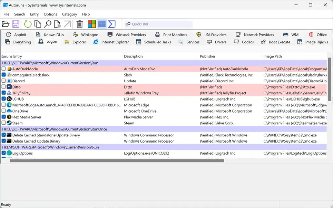Enable the AutoDarkMode entry checkbox
The width and height of the screenshot is (333, 208).
pyautogui.click(x=3, y=69)
